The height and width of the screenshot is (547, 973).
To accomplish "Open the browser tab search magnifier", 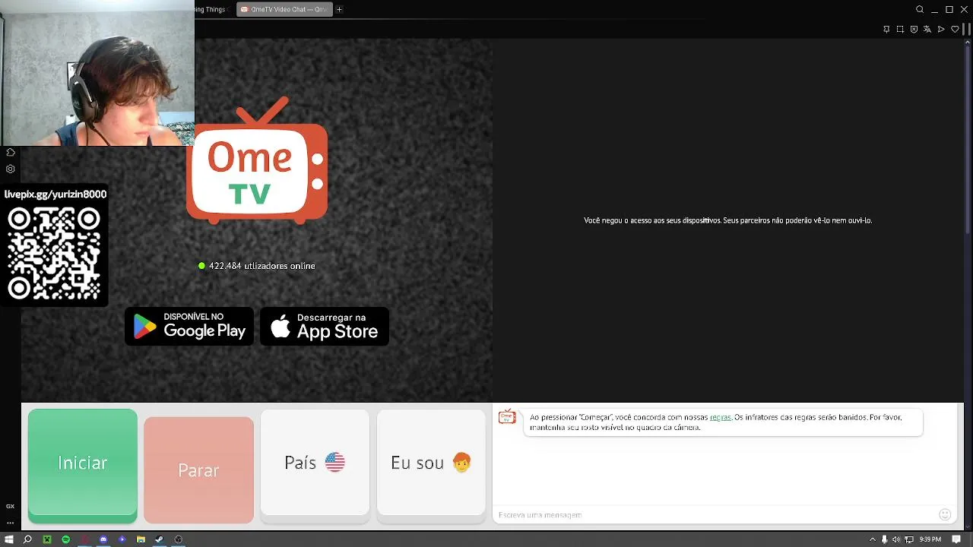I will pos(920,9).
